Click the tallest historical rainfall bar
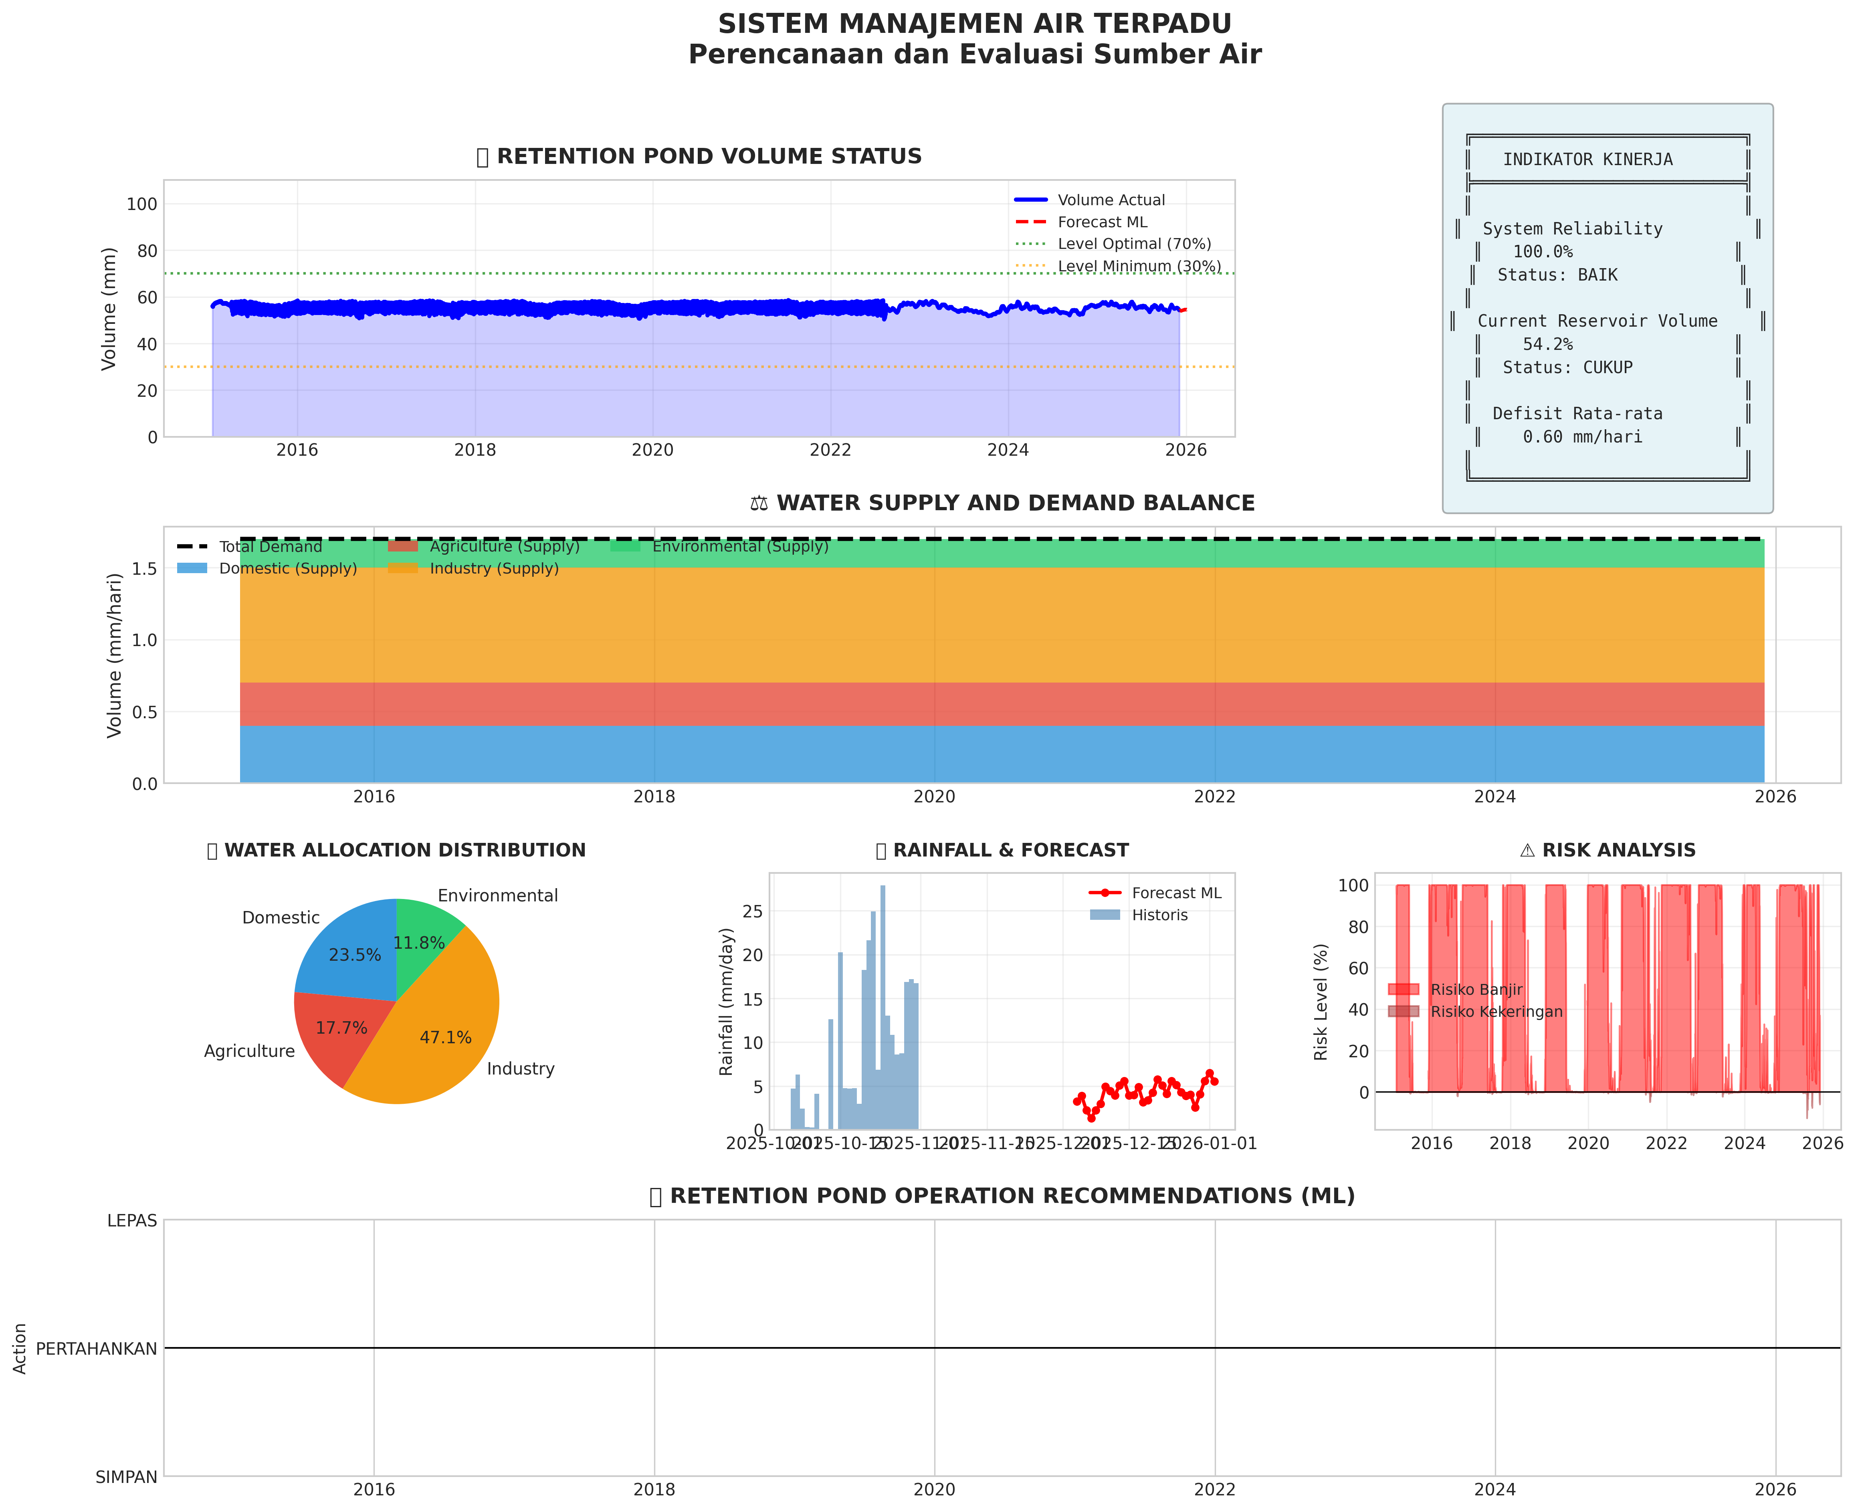The height and width of the screenshot is (1511, 1856). click(883, 1001)
